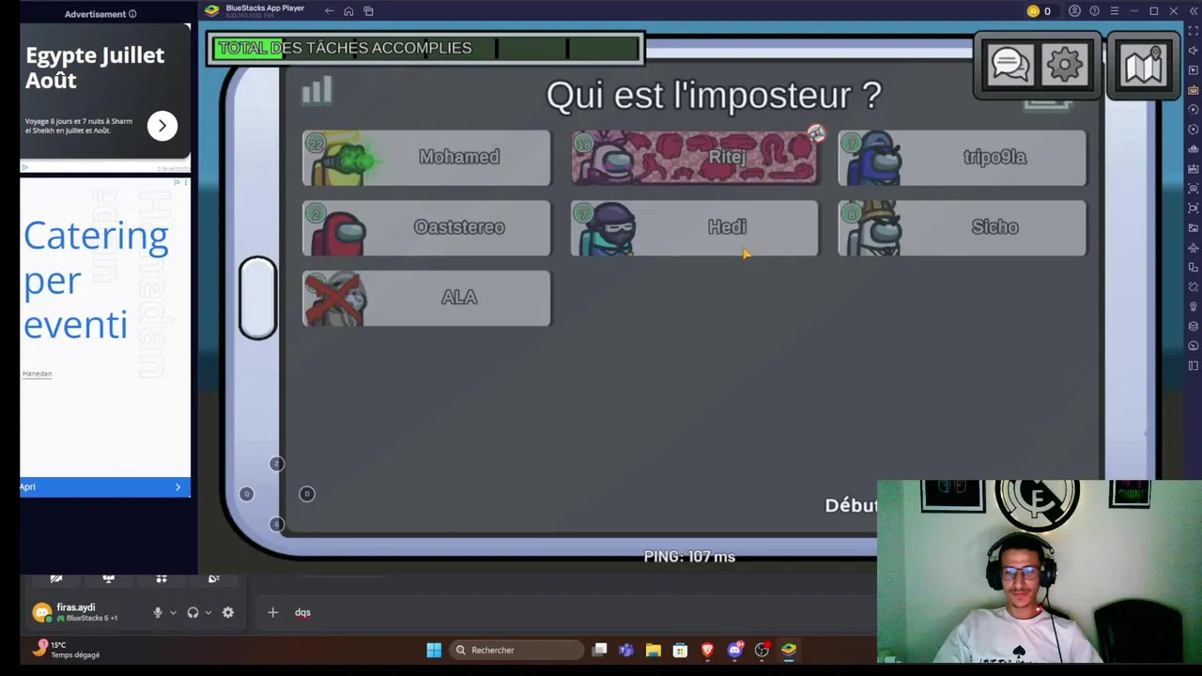Open the Catering per eventi ad
The image size is (1202, 676).
point(96,280)
